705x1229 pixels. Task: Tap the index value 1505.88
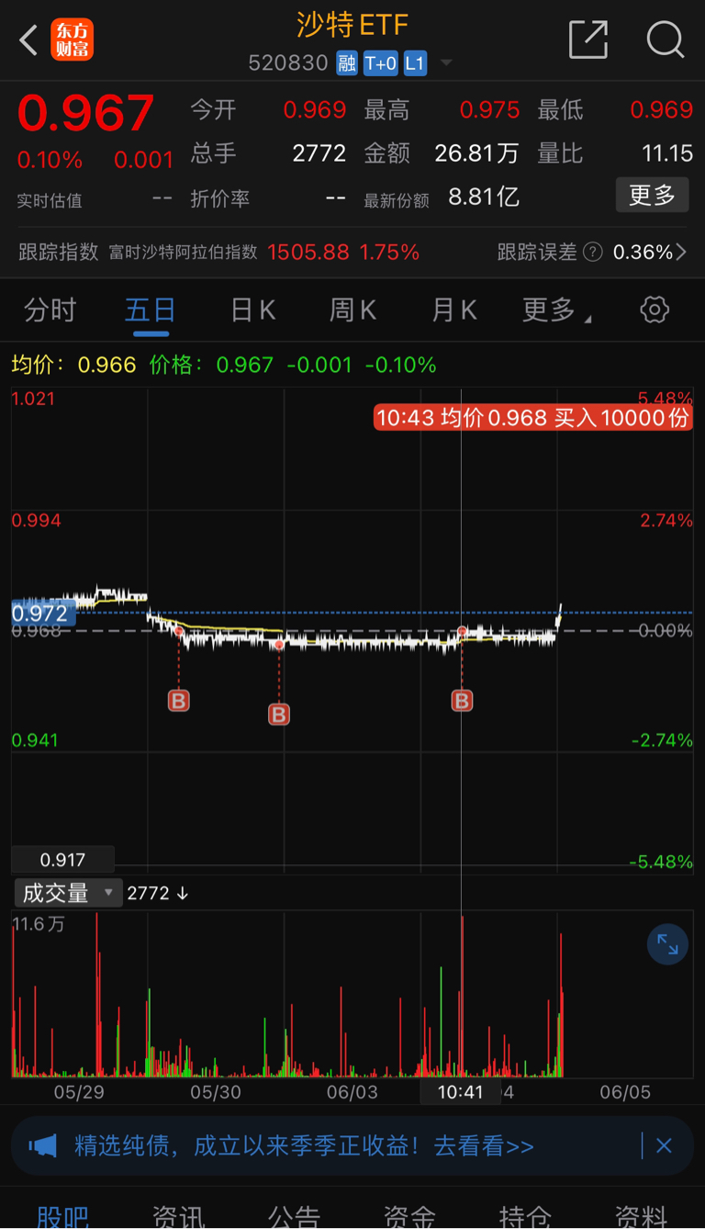pyautogui.click(x=308, y=252)
